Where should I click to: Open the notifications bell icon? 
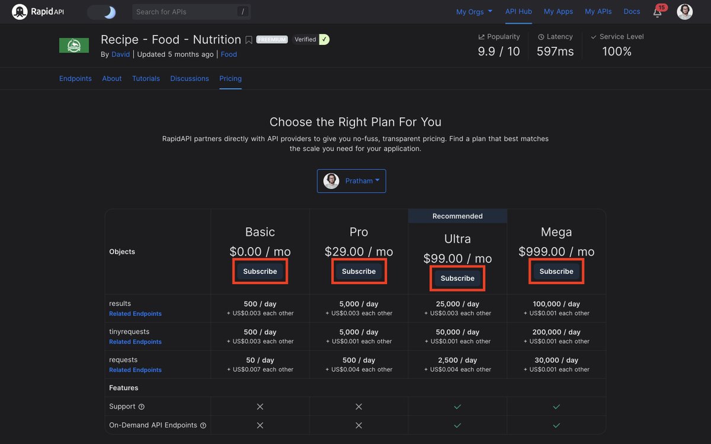658,12
